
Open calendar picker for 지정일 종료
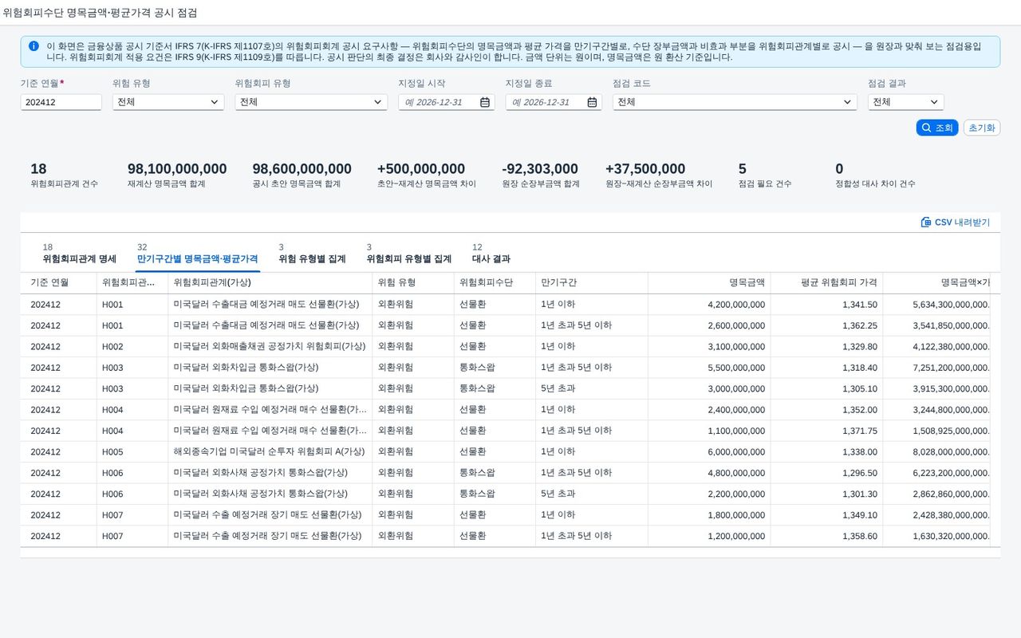click(x=592, y=102)
